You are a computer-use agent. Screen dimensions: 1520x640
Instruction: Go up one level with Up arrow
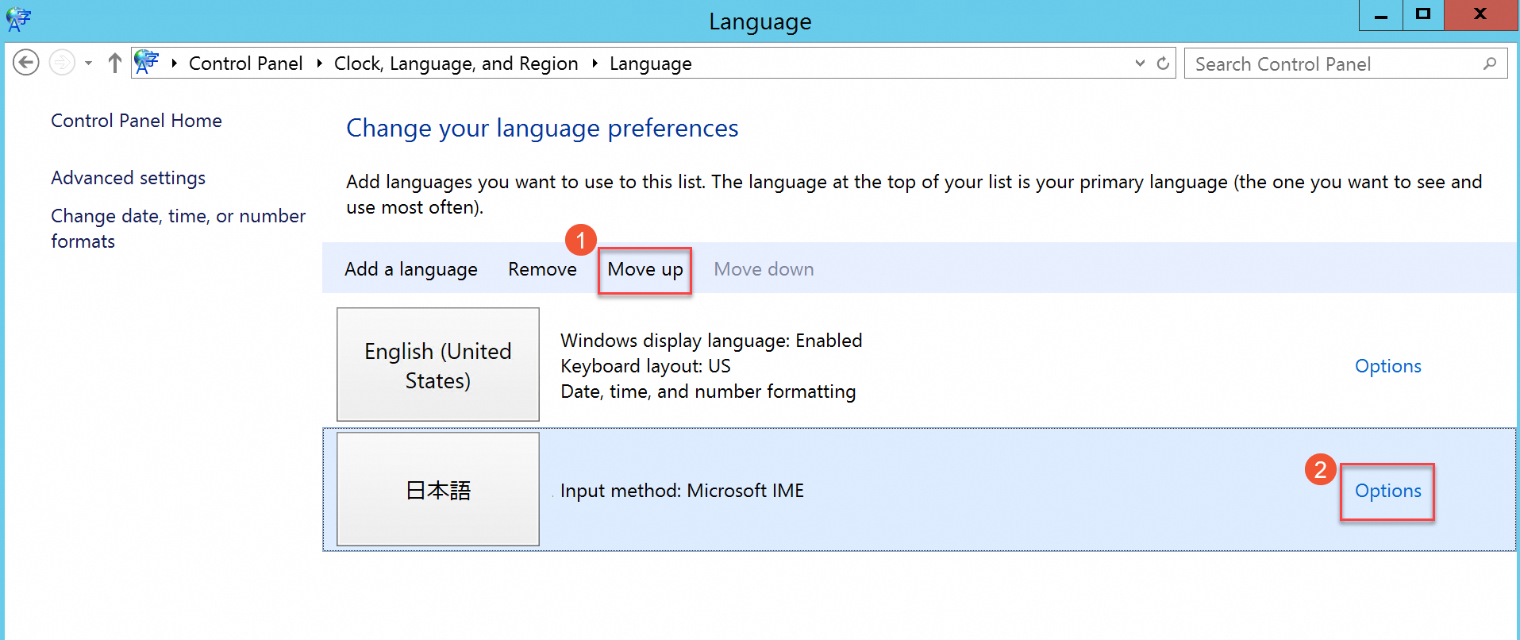coord(114,63)
